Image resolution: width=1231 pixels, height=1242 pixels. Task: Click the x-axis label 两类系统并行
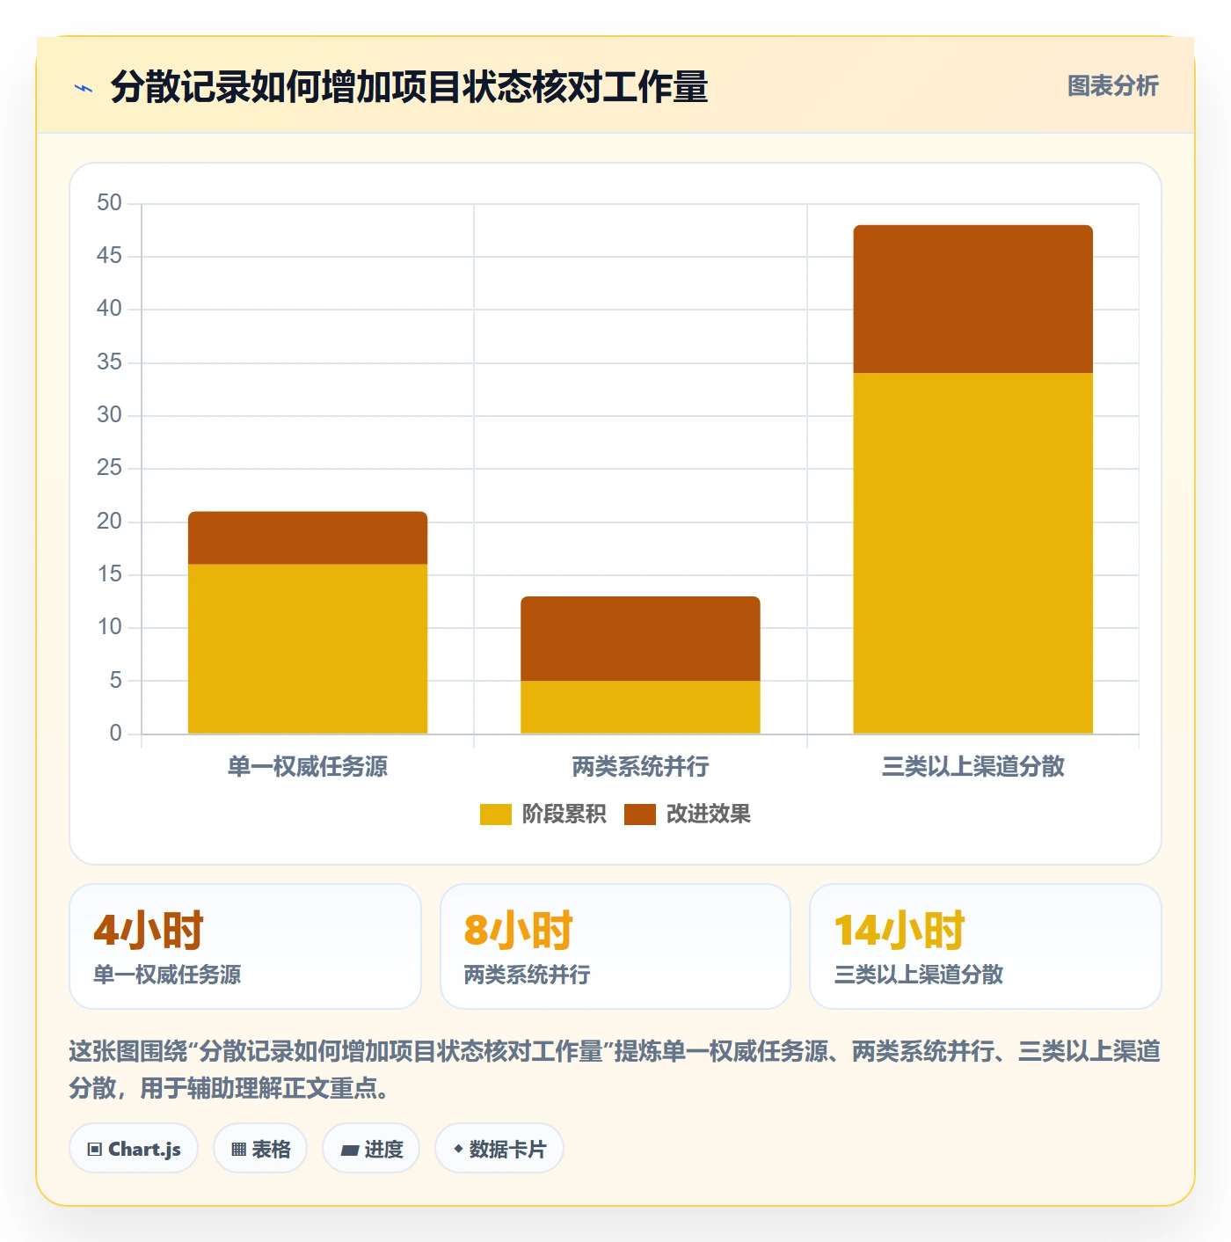pyautogui.click(x=640, y=767)
